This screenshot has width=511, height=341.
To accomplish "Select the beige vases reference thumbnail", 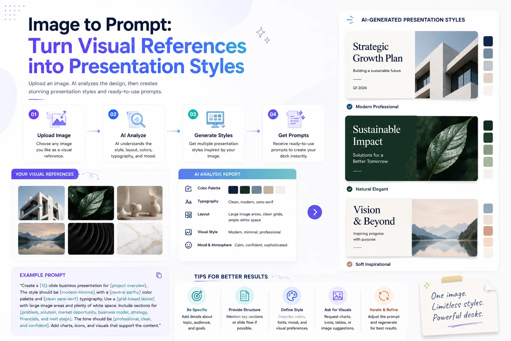I will tap(140, 203).
